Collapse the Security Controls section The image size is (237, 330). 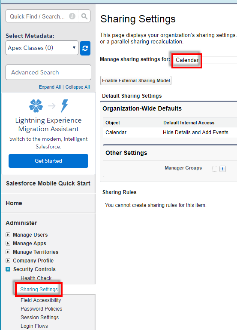[x=8, y=269]
